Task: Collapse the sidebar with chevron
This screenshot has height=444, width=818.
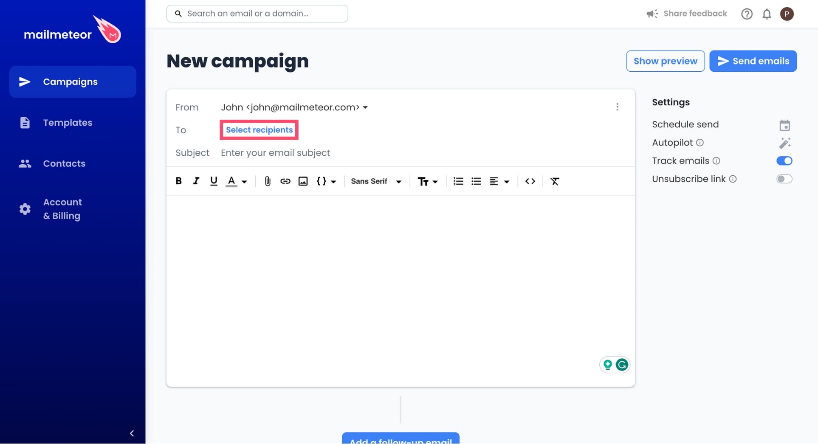Action: tap(132, 433)
